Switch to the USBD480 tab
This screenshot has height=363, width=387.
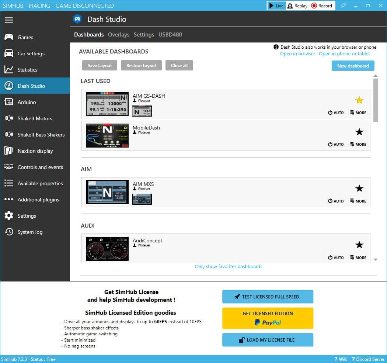tap(170, 35)
